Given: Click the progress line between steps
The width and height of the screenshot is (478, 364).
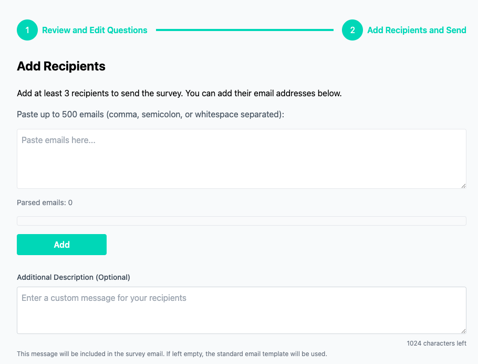Looking at the screenshot, I should tap(244, 31).
